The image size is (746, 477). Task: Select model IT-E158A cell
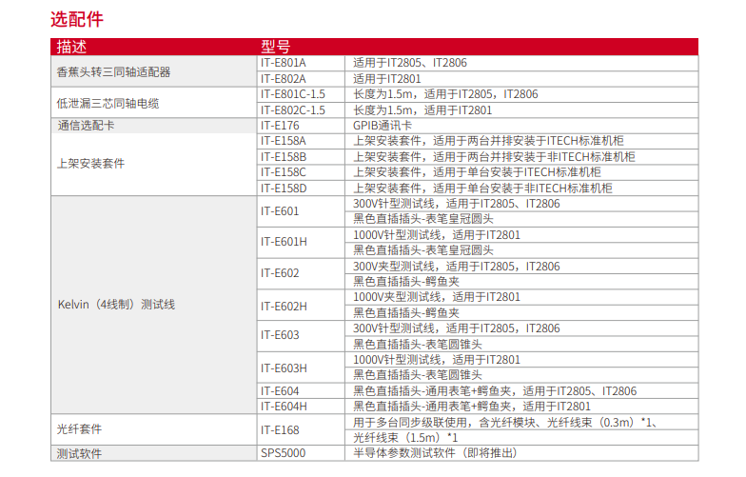point(301,141)
